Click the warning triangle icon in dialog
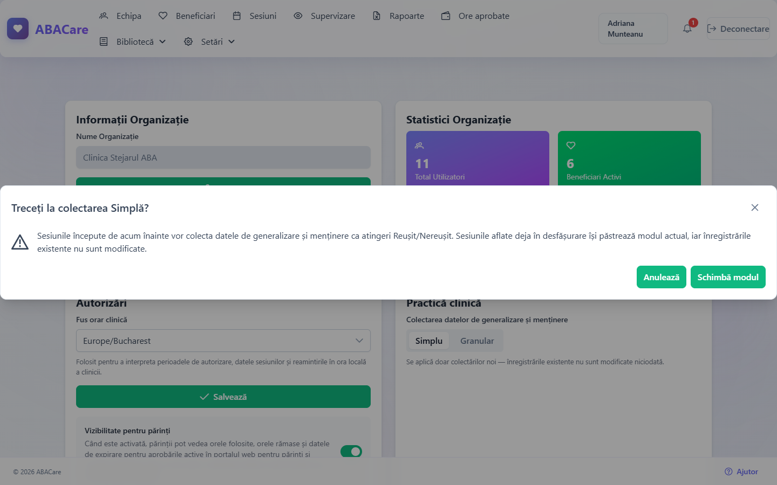The height and width of the screenshot is (485, 777). click(x=20, y=242)
